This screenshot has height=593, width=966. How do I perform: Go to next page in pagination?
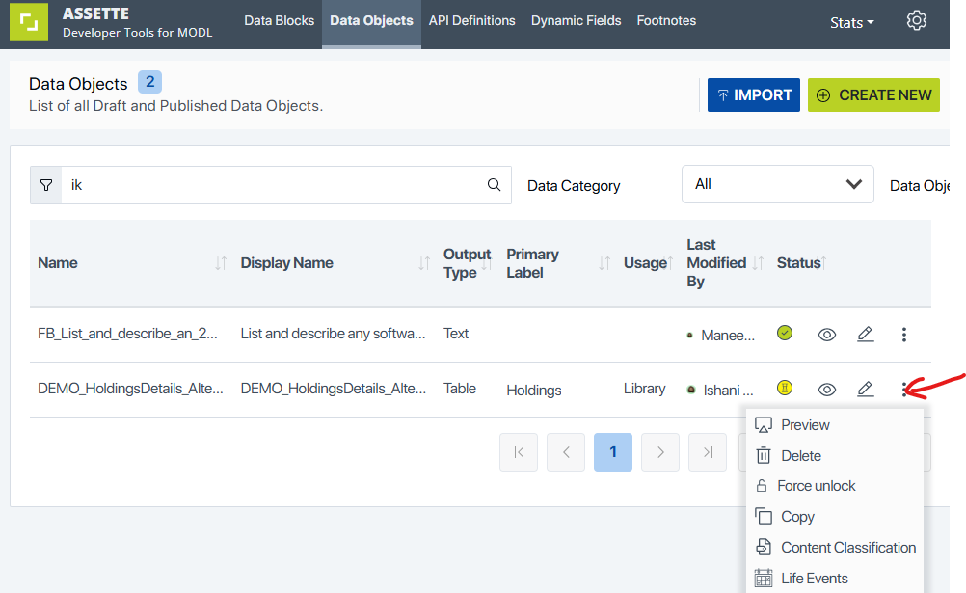(x=660, y=452)
